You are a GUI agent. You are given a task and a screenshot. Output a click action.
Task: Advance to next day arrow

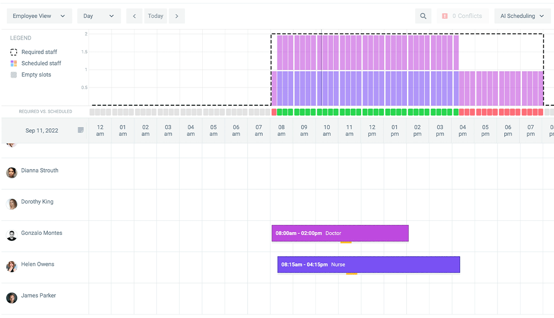(x=177, y=16)
